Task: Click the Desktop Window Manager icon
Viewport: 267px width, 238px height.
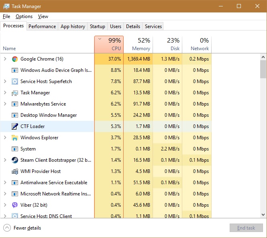Action: click(15, 115)
